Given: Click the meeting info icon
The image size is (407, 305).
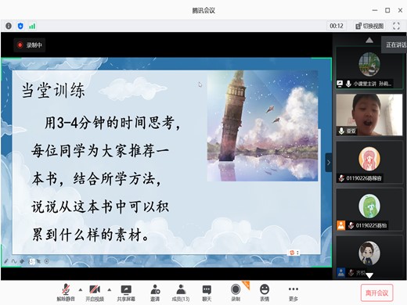Looking at the screenshot, I should (9, 26).
